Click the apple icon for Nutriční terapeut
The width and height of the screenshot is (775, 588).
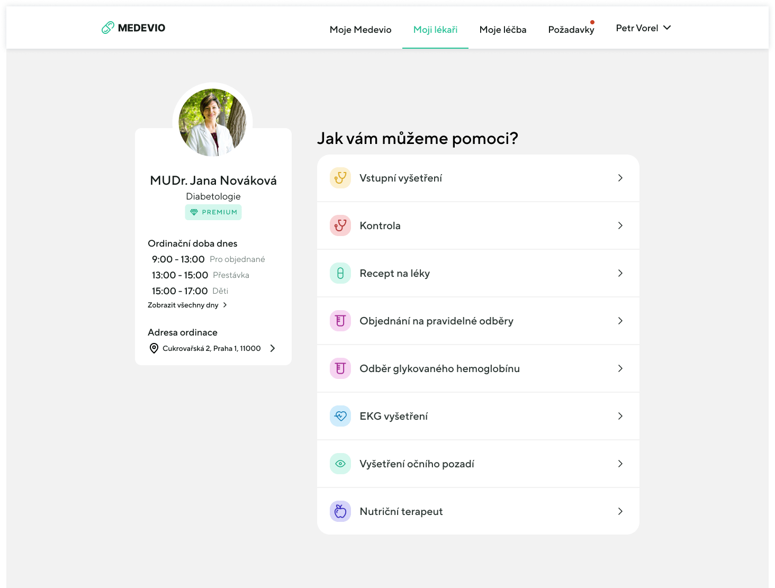[x=340, y=511]
